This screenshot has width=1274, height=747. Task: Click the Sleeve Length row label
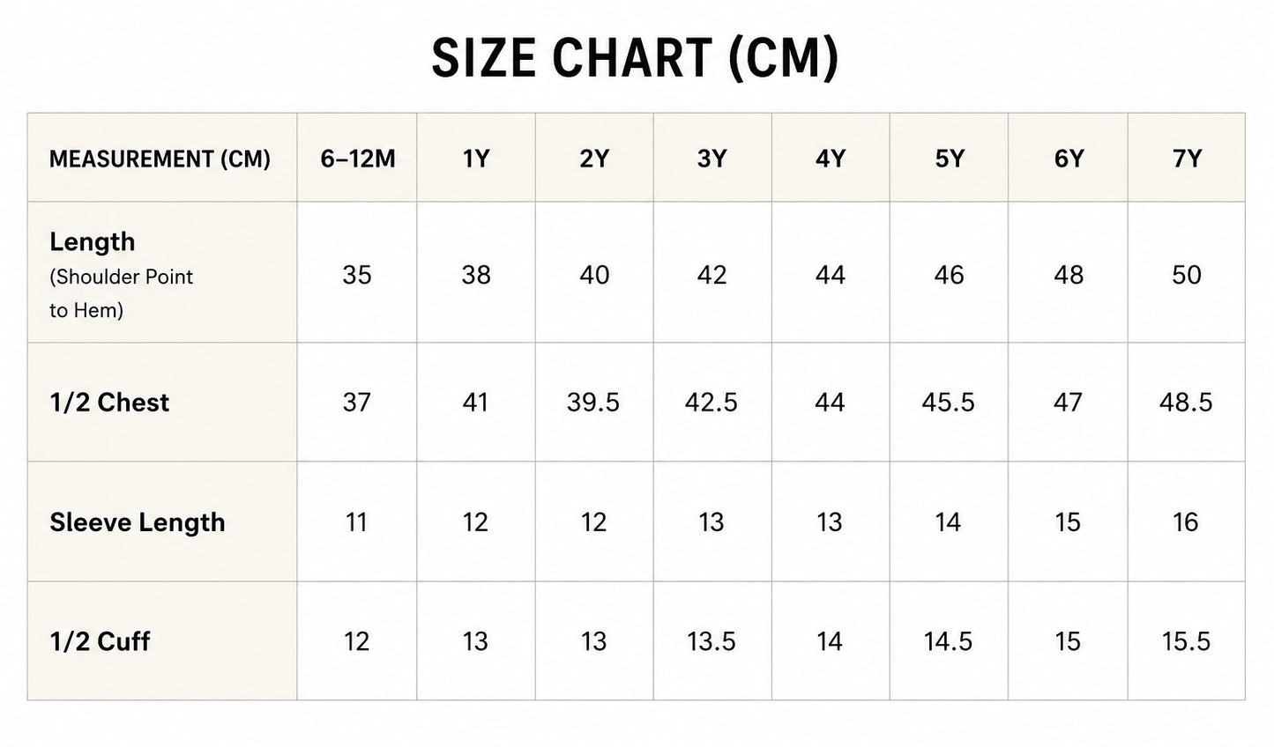(x=138, y=522)
